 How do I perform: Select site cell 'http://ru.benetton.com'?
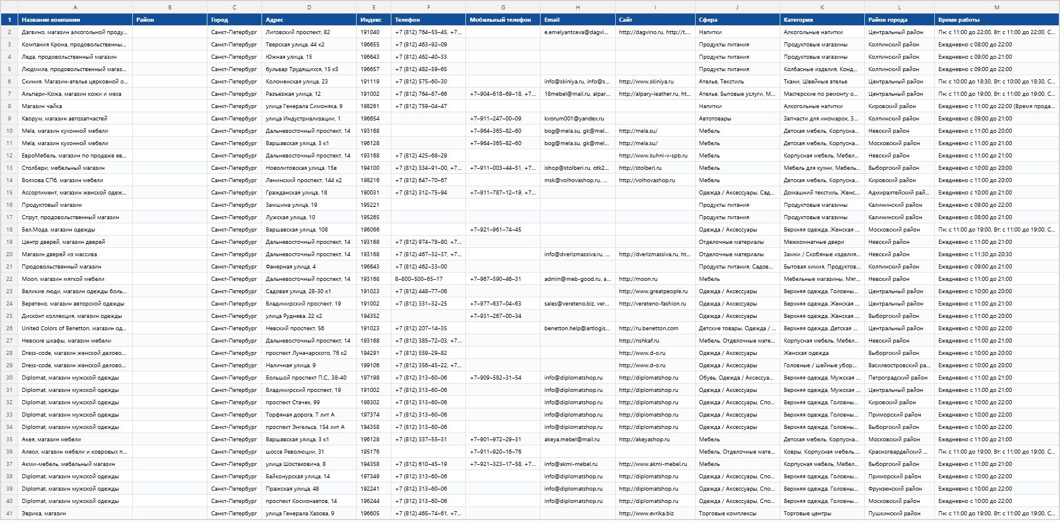655,328
